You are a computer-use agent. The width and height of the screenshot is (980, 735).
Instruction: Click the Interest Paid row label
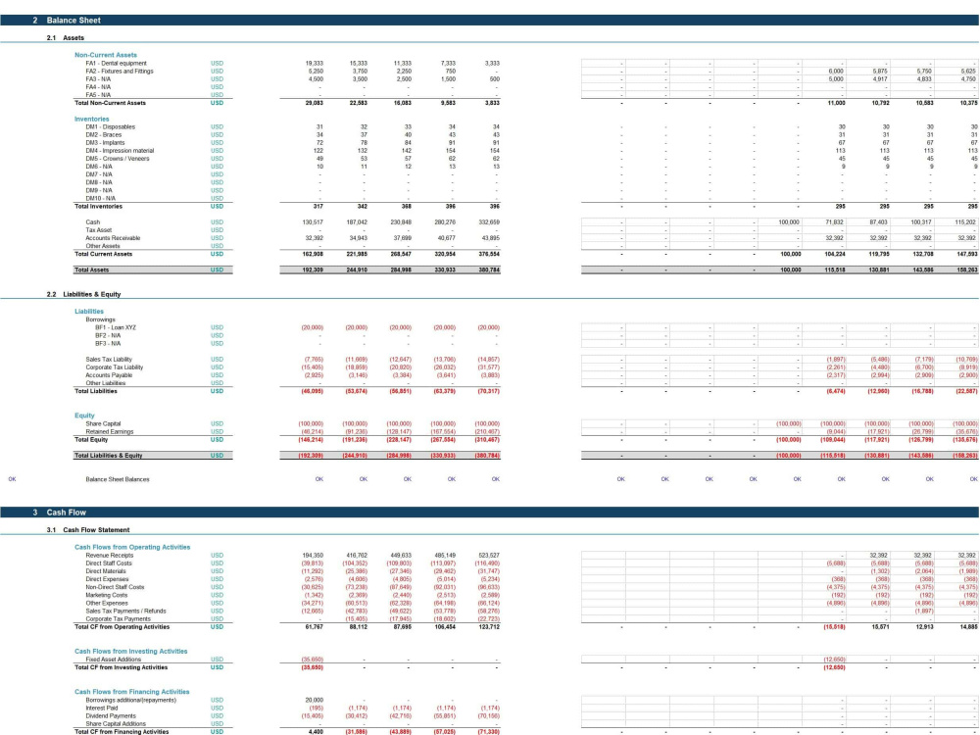[102, 709]
